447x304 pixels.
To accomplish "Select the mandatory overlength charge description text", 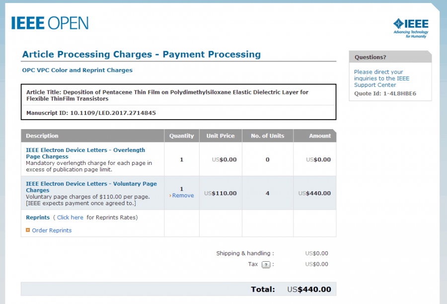I will (89, 166).
